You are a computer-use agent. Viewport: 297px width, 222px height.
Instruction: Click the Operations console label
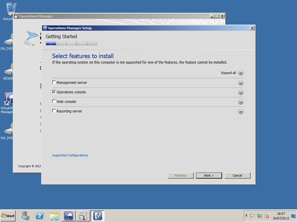[x=71, y=92]
